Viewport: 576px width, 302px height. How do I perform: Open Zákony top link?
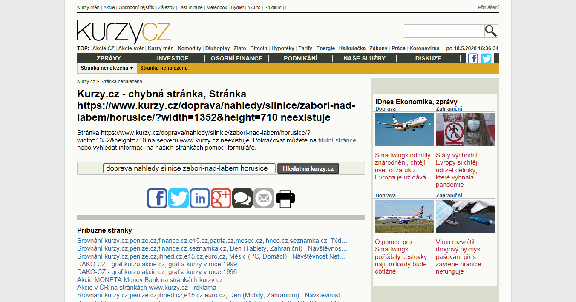coord(378,48)
